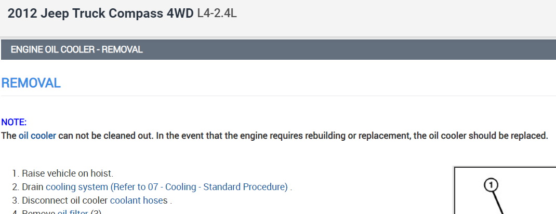Click 'Disconnect oil cooler' text in step 3
This screenshot has height=214, width=556.
65,200
